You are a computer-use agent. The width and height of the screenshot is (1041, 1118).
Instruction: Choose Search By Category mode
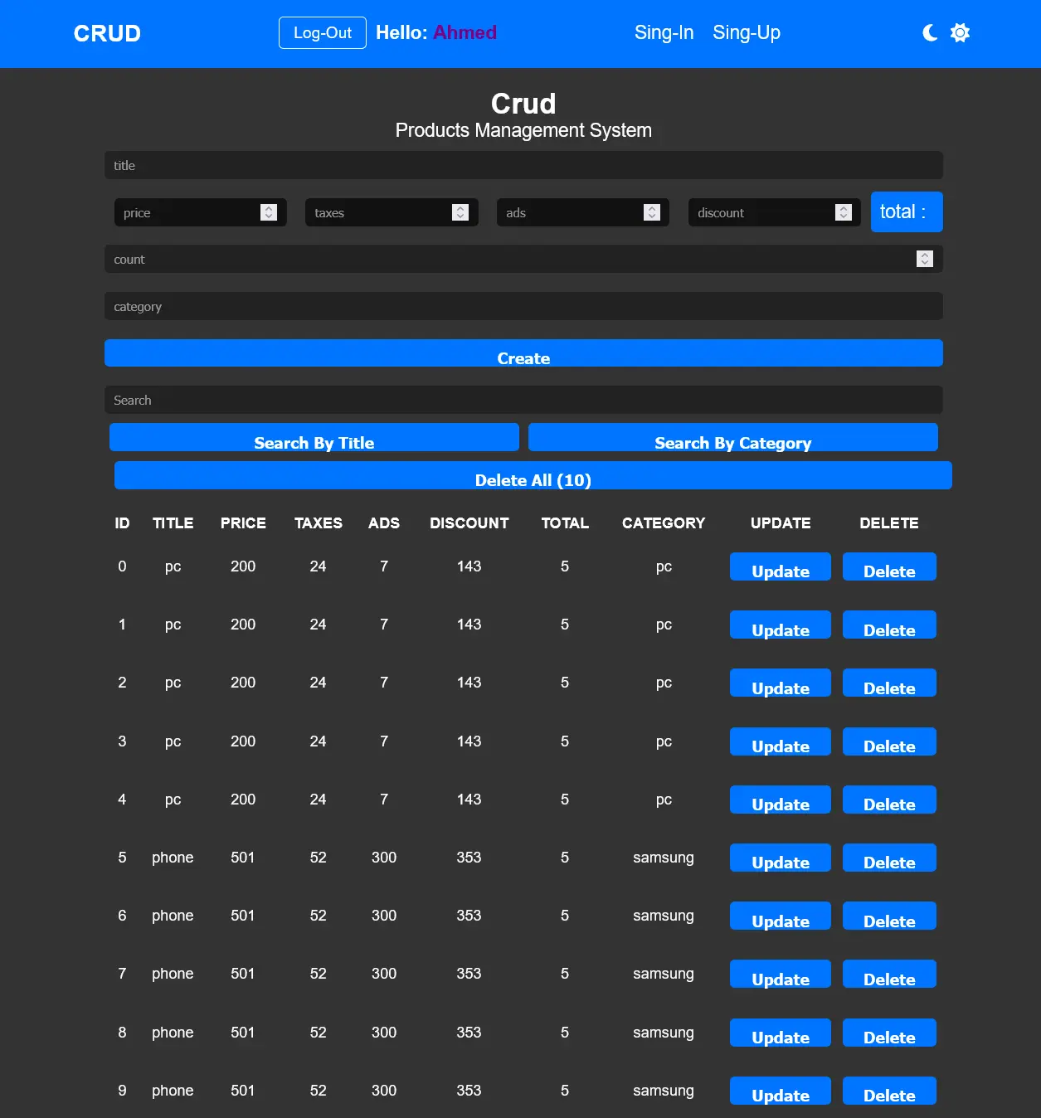click(x=732, y=438)
